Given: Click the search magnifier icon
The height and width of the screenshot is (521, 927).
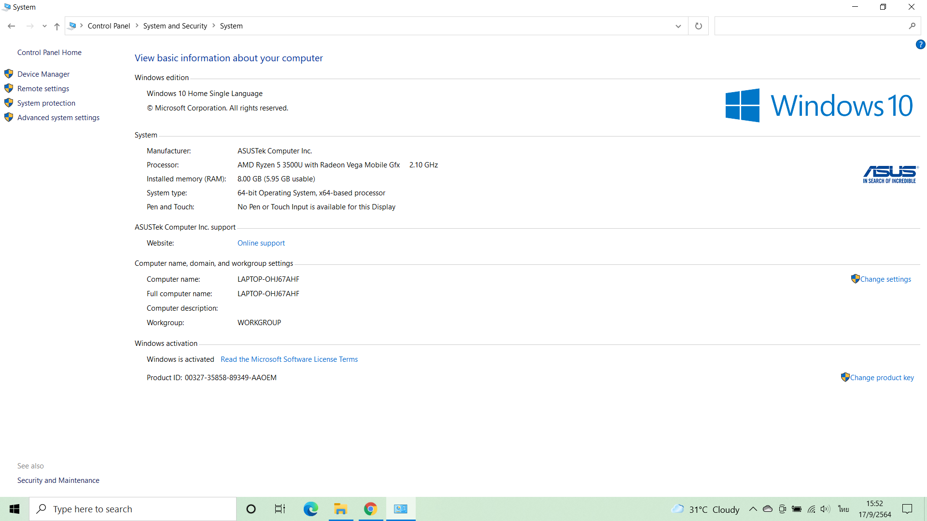Looking at the screenshot, I should tap(912, 26).
